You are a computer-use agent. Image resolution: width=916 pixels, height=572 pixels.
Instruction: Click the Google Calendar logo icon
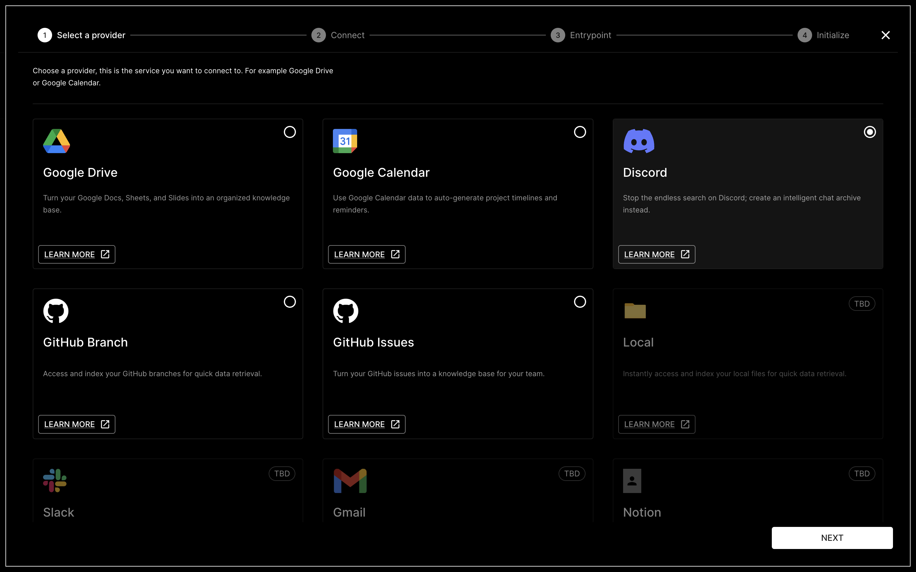(x=345, y=141)
